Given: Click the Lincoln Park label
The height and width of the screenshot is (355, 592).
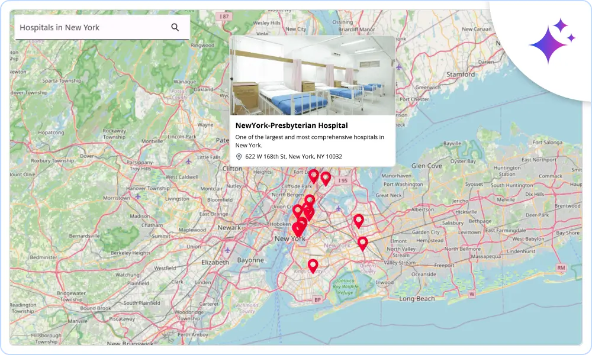Looking at the screenshot, I should 182,136.
